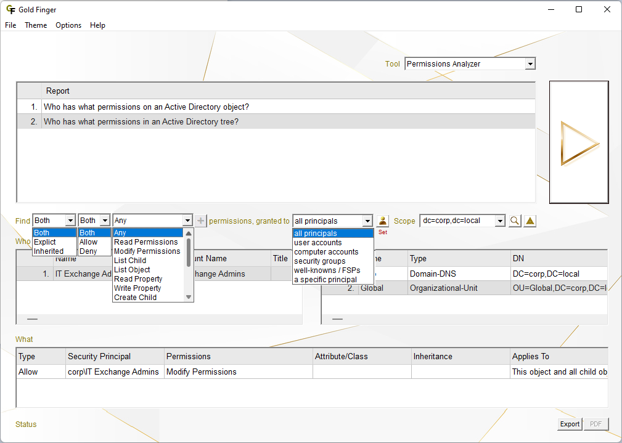Collapse the all principals combo box arrow
This screenshot has height=443, width=622.
pos(367,221)
